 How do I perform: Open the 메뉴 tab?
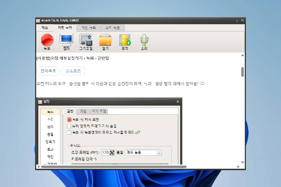[45, 28]
